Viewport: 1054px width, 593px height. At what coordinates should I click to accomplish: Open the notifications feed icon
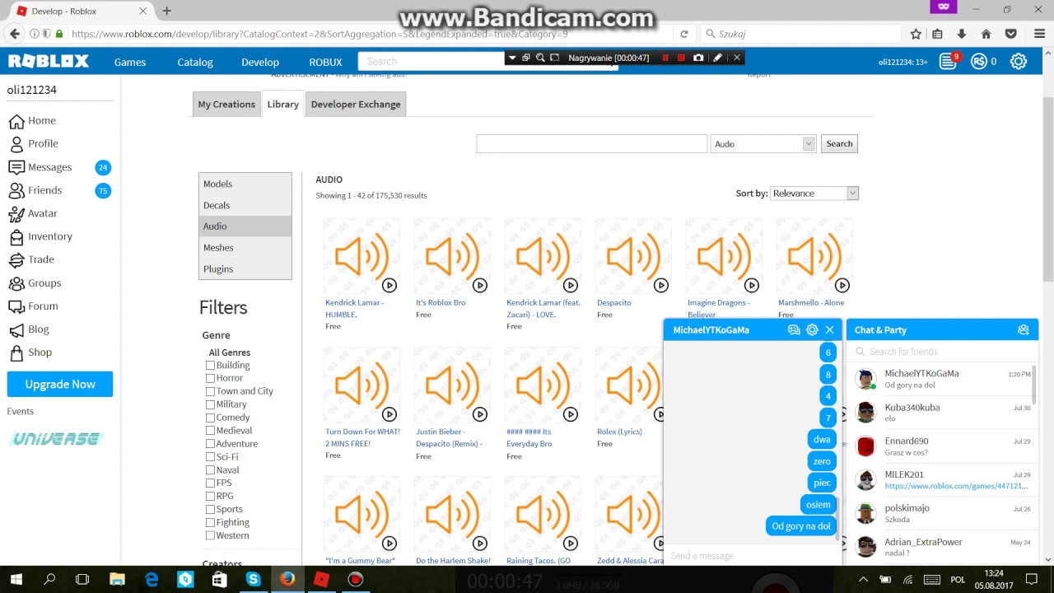pyautogui.click(x=948, y=62)
